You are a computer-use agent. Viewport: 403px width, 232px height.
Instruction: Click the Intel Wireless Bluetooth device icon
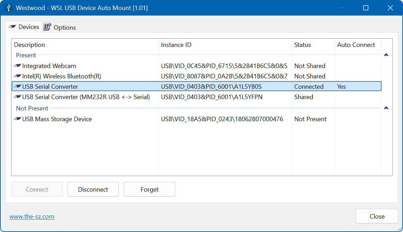17,76
